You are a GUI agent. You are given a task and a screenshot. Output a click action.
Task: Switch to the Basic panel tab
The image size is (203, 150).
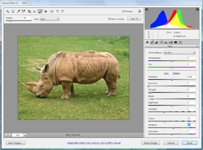click(x=147, y=42)
